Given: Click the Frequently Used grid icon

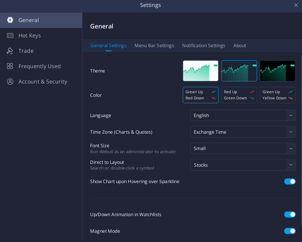Looking at the screenshot, I should point(10,66).
